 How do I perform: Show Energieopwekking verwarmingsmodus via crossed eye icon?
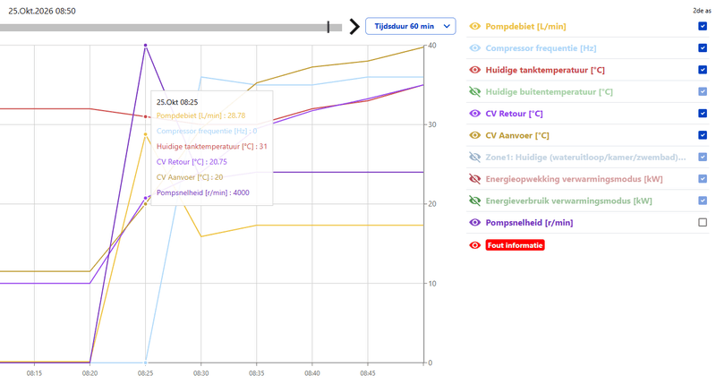coord(475,179)
